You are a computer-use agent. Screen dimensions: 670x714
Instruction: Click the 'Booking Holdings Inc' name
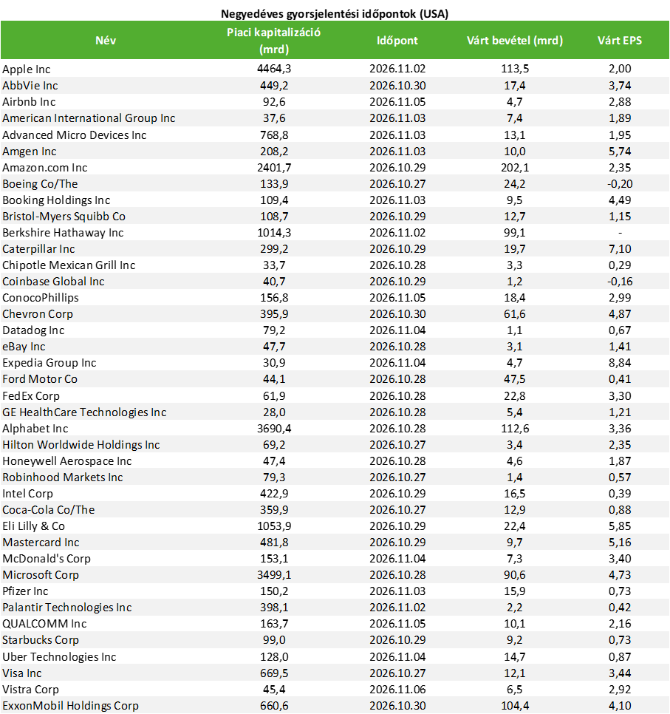coord(56,200)
